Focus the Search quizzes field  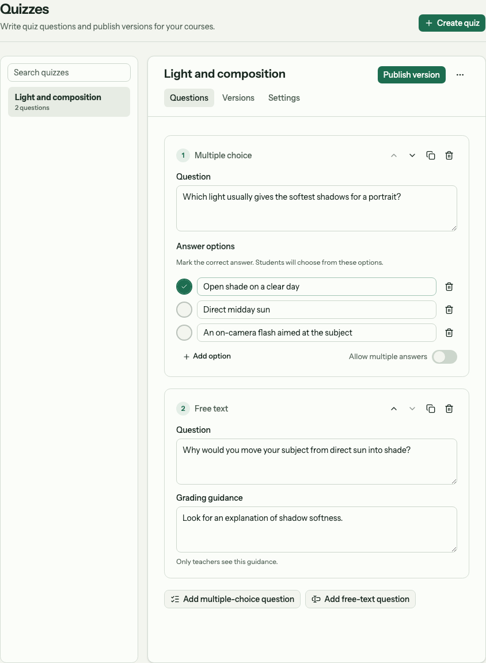(x=69, y=73)
